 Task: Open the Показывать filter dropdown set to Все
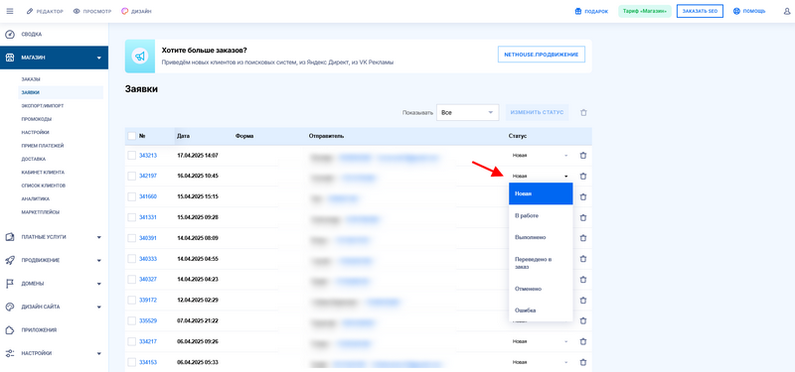tap(467, 112)
